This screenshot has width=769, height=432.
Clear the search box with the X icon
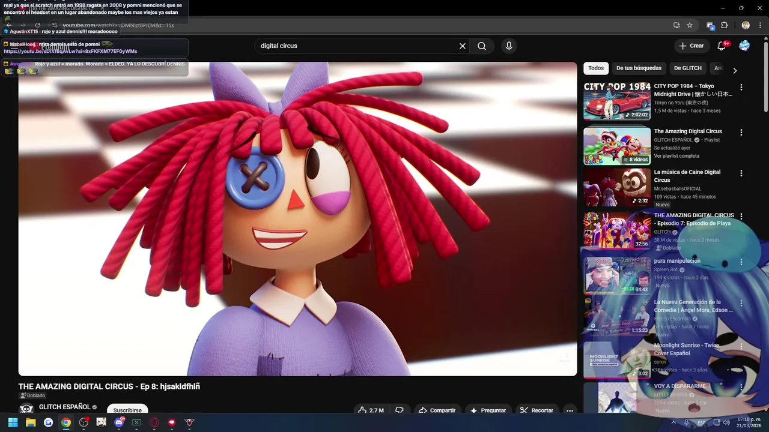(463, 46)
